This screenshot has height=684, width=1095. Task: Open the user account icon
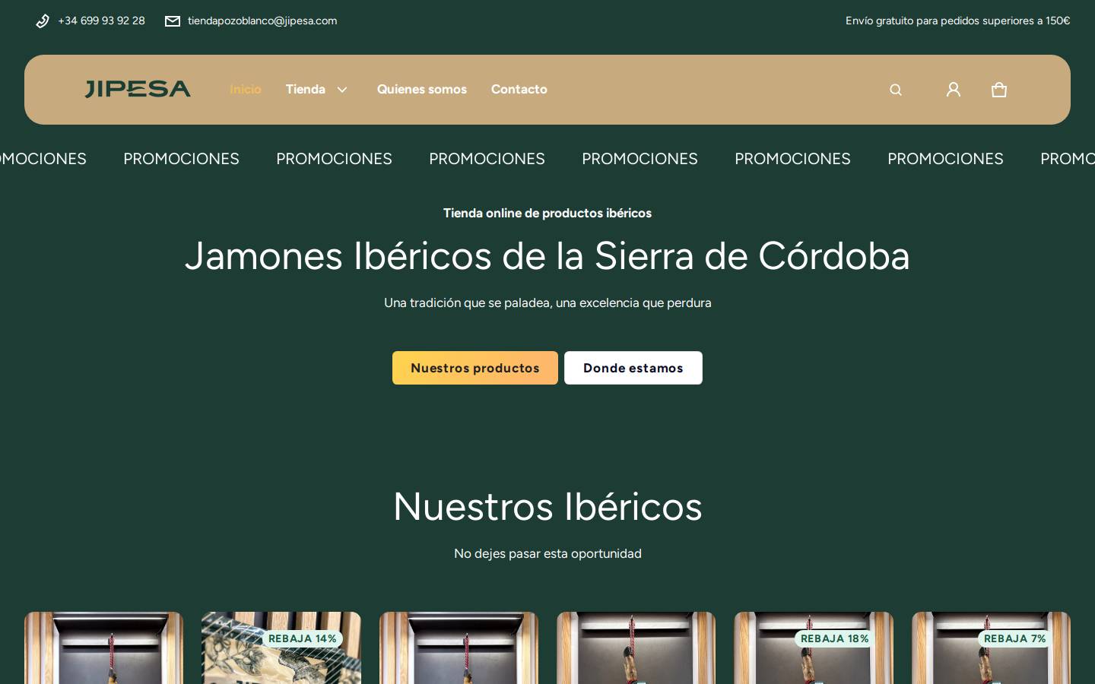(954, 90)
